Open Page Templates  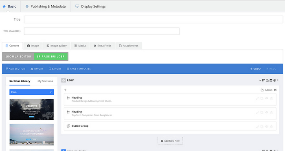point(79,69)
